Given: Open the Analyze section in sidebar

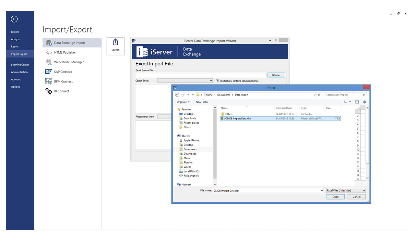Looking at the screenshot, I should coord(15,39).
